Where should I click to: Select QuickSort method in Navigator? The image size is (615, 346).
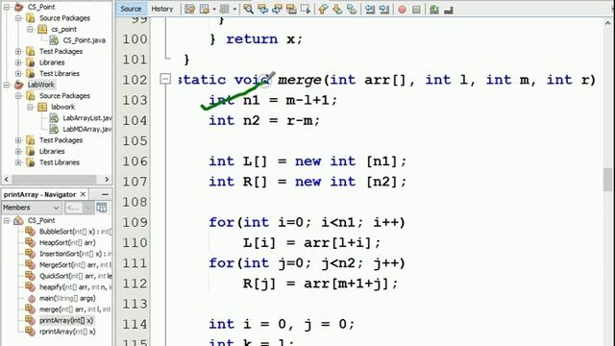[x=76, y=276]
